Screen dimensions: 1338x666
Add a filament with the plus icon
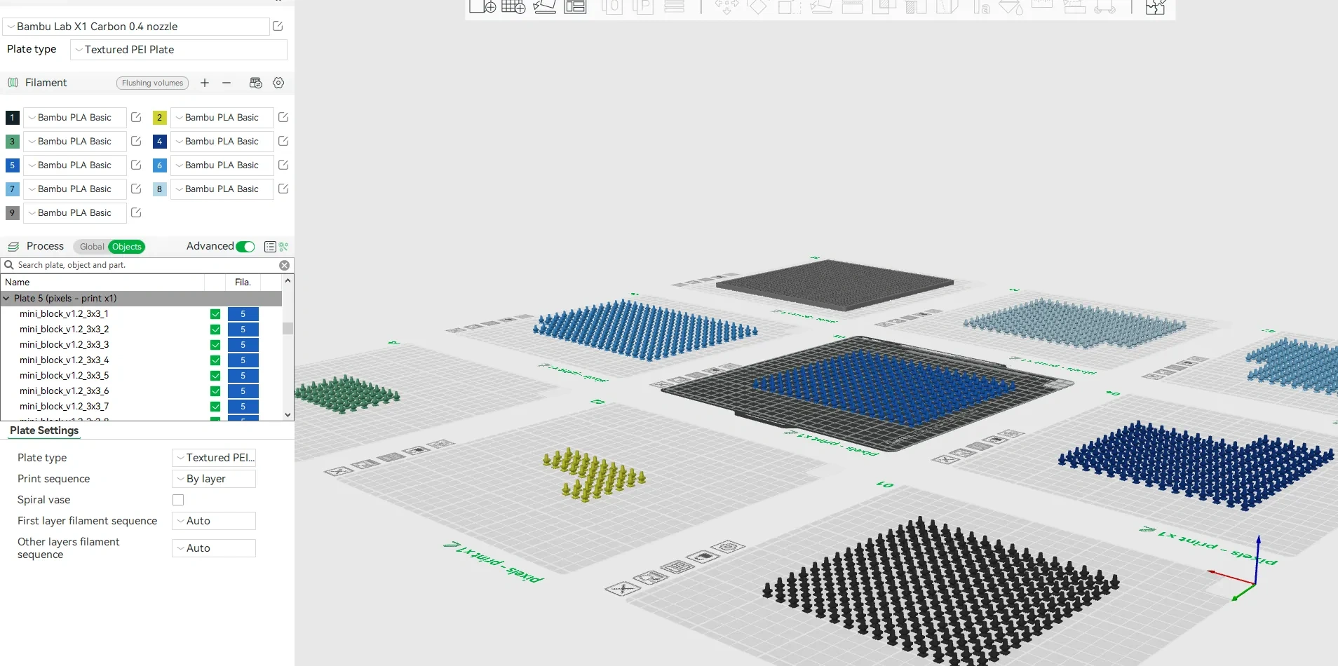pos(205,83)
